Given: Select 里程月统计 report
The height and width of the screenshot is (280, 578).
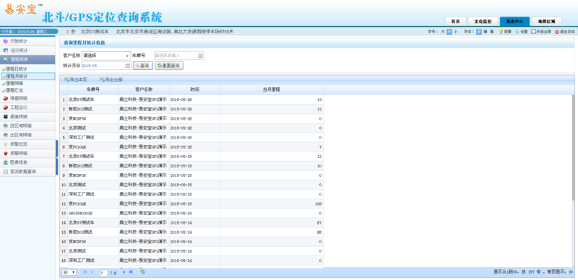Looking at the screenshot, I should coord(27,76).
